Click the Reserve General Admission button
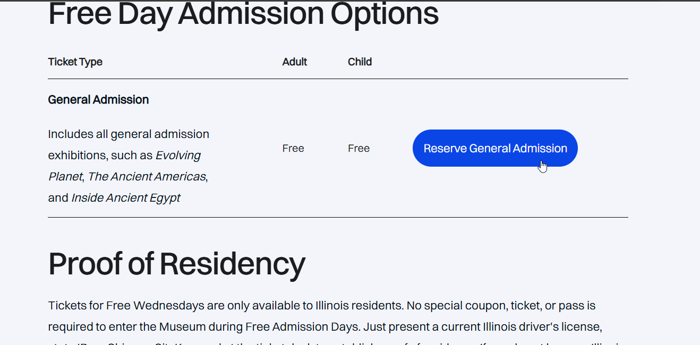The image size is (700, 345). pyautogui.click(x=494, y=148)
